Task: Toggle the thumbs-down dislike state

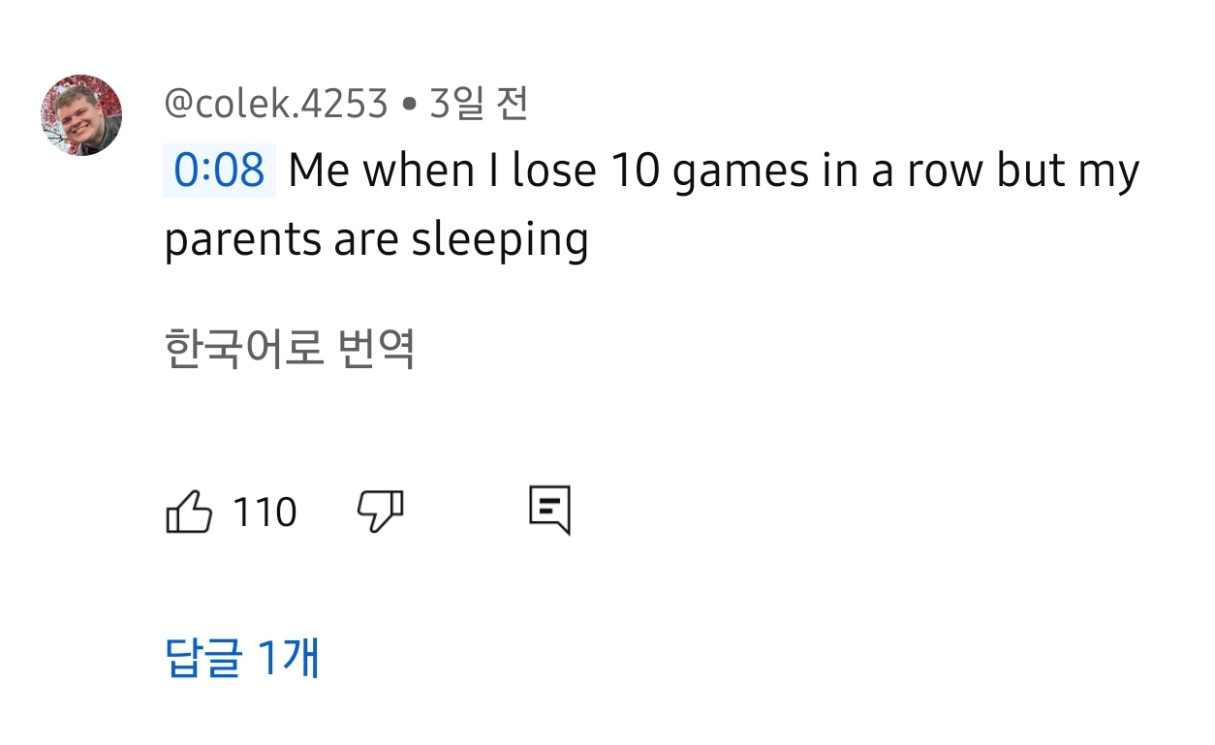Action: coord(381,510)
